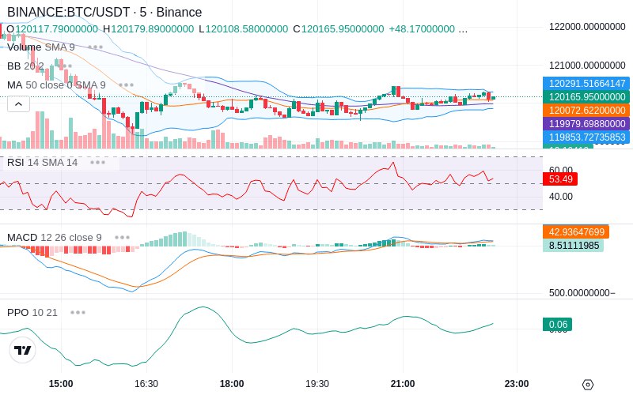Open more options for Volume SMA 9
Image resolution: width=633 pixels, height=395 pixels.
[x=95, y=47]
